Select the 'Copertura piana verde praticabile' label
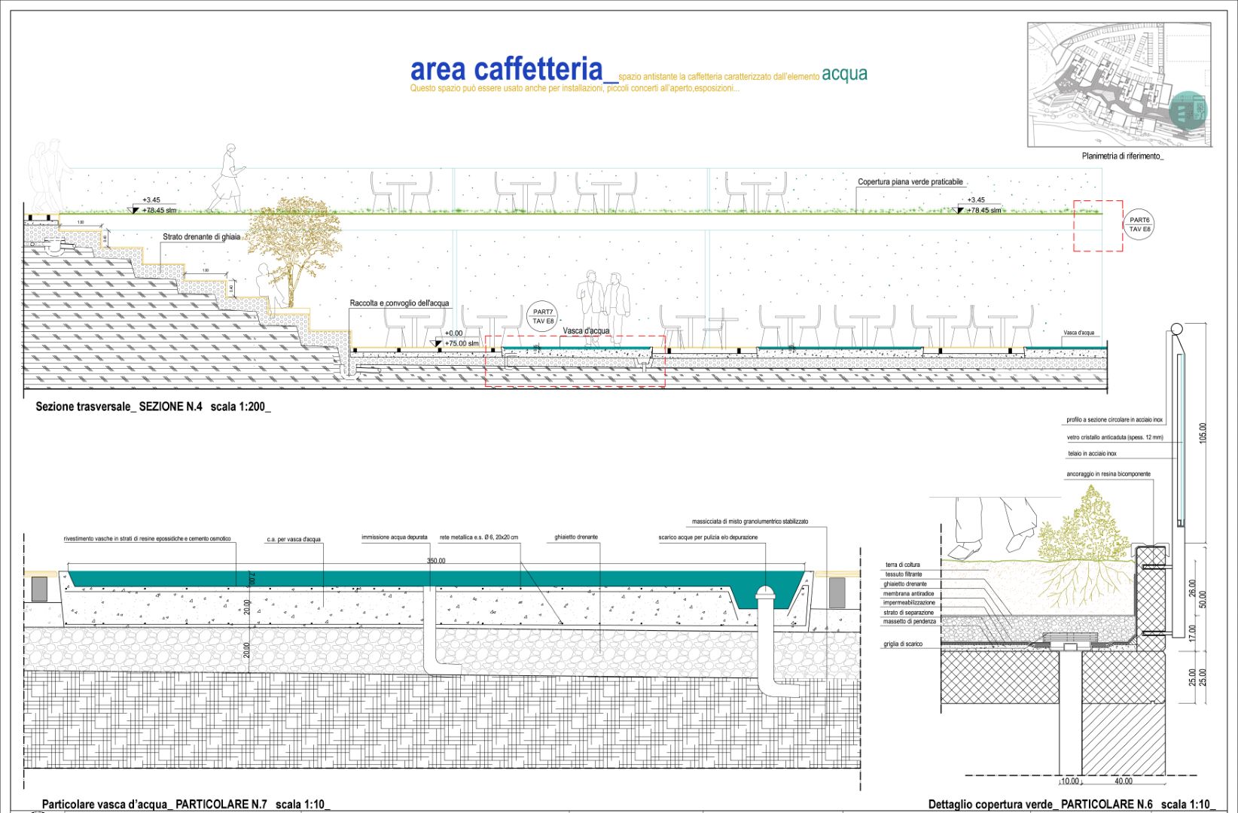The height and width of the screenshot is (813, 1238). click(910, 182)
